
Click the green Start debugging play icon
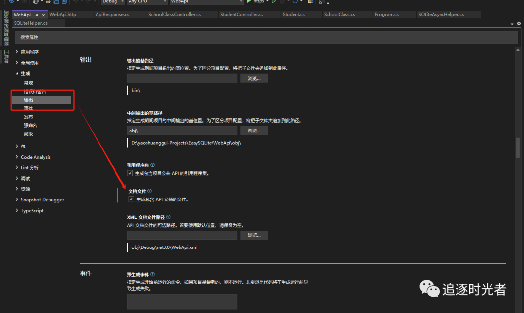[249, 2]
